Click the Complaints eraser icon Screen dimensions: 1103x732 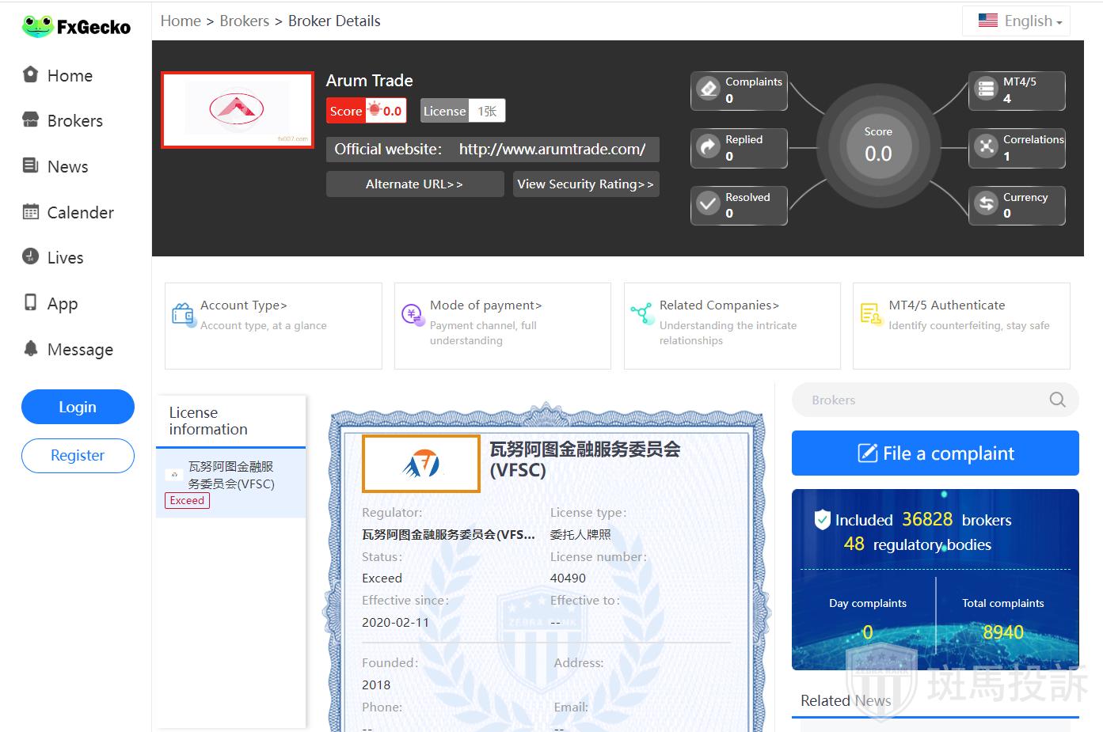coord(708,89)
